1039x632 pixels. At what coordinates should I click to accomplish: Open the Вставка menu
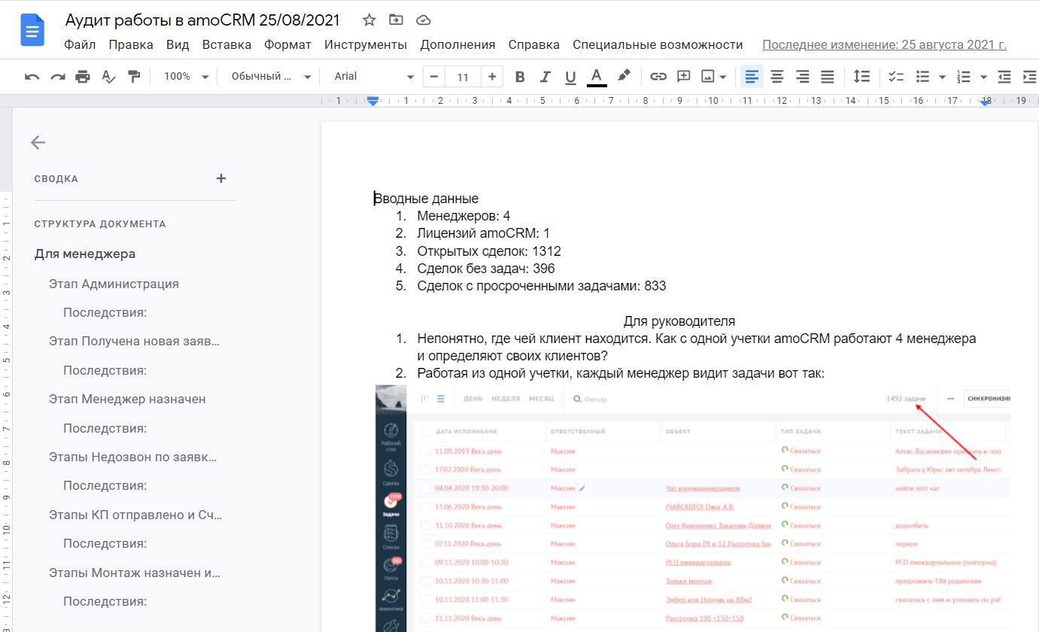(226, 44)
